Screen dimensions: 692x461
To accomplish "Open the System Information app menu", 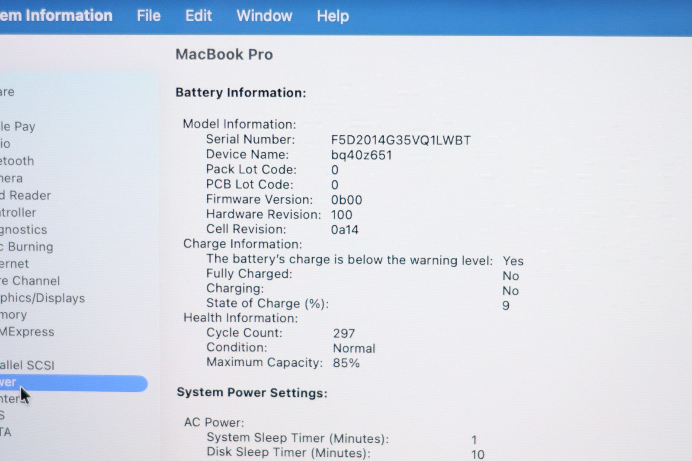I will (x=56, y=16).
